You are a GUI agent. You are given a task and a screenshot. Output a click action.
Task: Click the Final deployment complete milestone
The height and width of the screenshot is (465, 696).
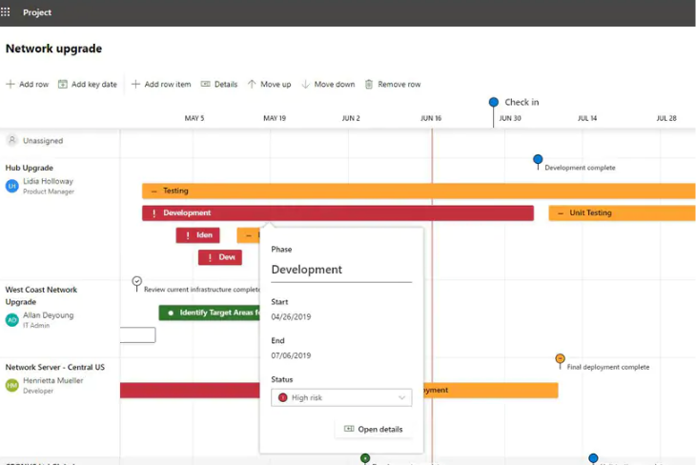pyautogui.click(x=560, y=359)
